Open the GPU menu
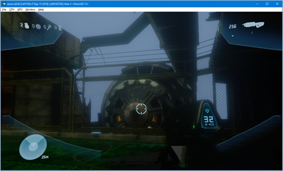Image resolution: width=283 pixels, height=171 pixels. pyautogui.click(x=20, y=9)
